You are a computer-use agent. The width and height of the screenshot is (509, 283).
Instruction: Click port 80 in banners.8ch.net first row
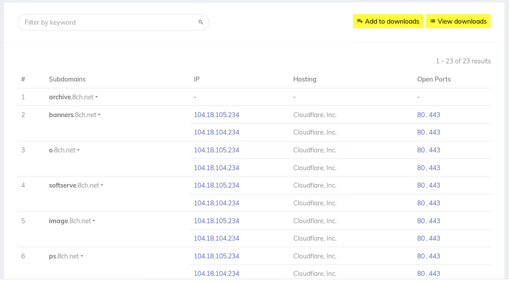(x=421, y=115)
